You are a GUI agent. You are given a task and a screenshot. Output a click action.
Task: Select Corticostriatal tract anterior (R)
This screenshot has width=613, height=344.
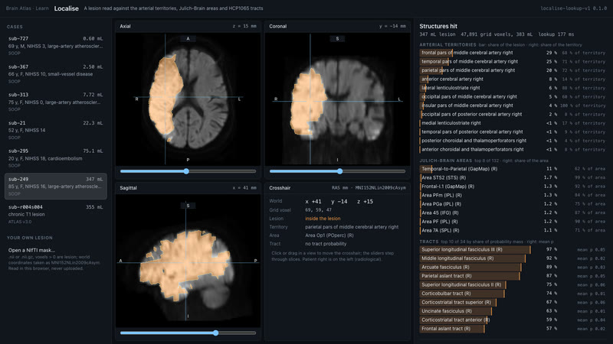pos(512,320)
